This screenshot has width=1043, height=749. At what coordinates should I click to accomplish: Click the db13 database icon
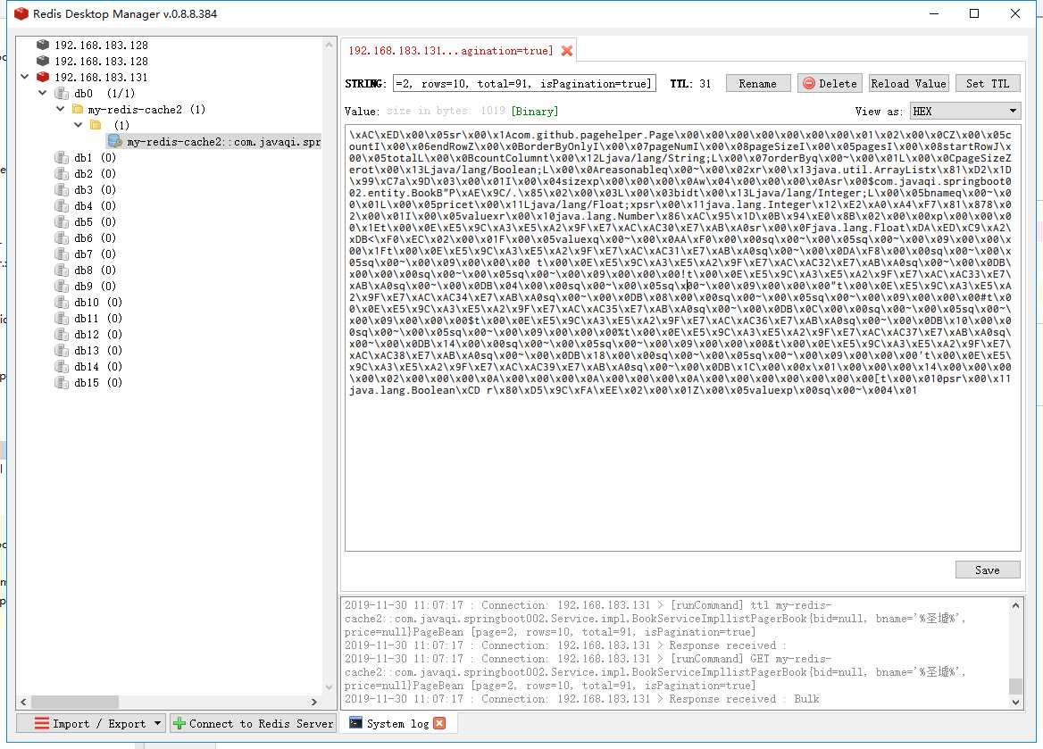(x=62, y=351)
